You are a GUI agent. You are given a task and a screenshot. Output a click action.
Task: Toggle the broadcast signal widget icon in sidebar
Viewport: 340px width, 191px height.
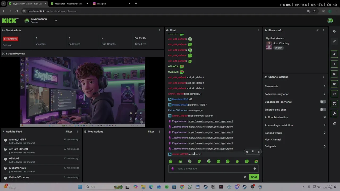coord(334,94)
